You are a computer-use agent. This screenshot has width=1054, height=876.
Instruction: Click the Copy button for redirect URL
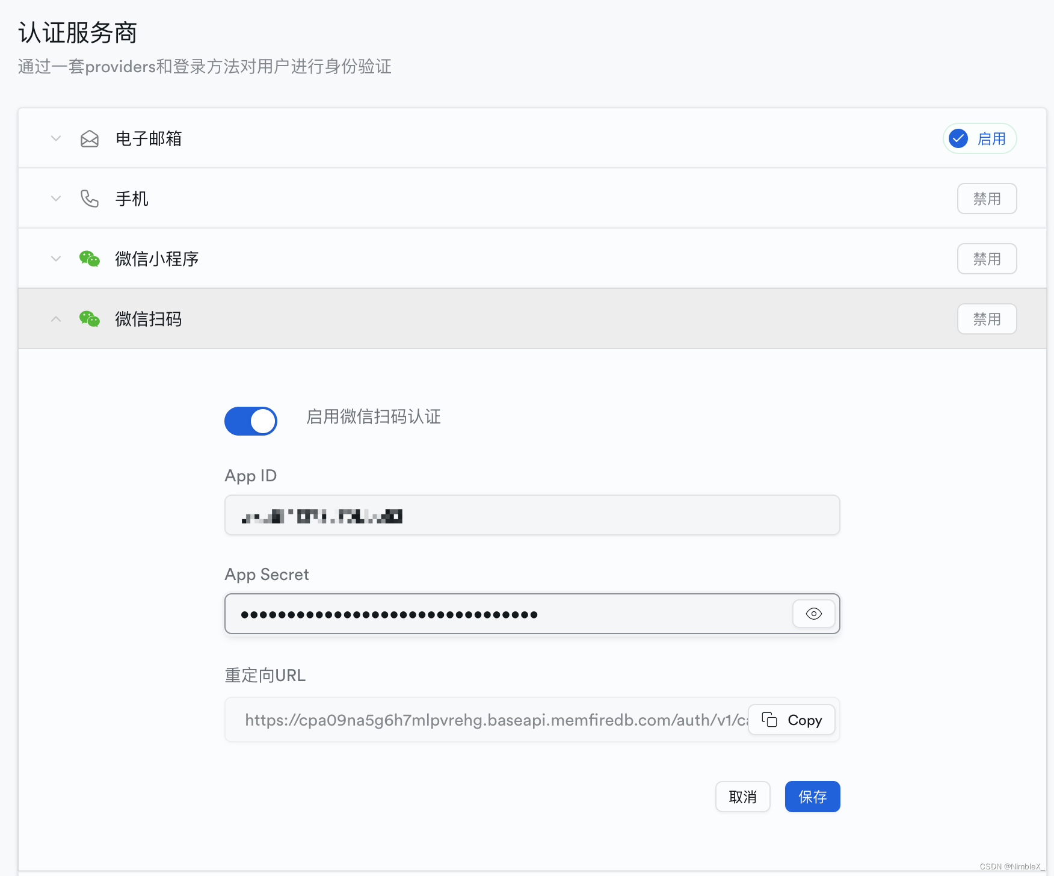tap(792, 720)
